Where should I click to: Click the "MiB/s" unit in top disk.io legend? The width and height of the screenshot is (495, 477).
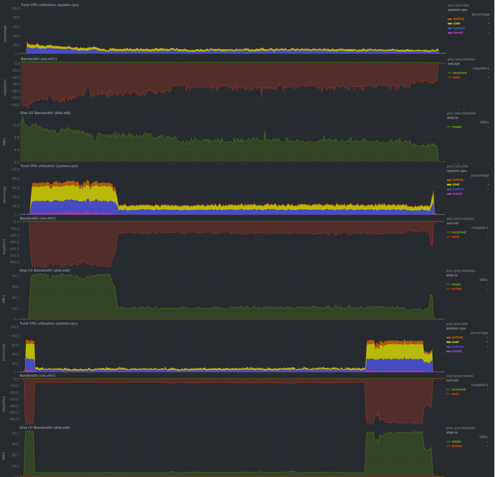pyautogui.click(x=484, y=122)
